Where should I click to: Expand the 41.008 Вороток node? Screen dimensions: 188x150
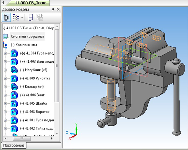click(x=5, y=112)
